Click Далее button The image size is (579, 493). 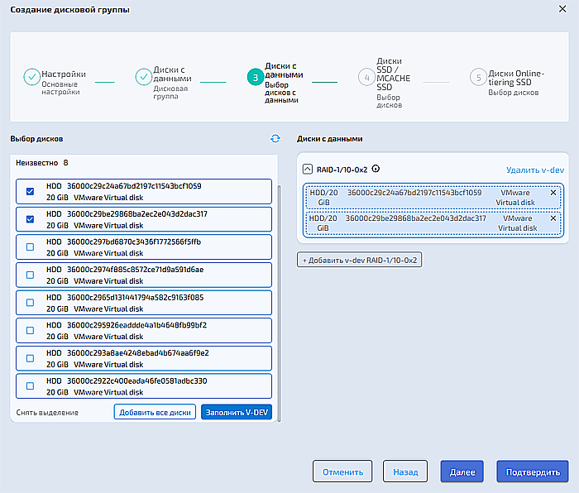click(x=462, y=471)
